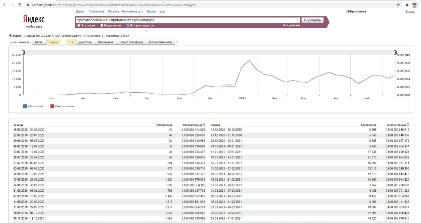Select the 18.01.2021 - 24.01.2021 period row
Screen dimensions: 421x223
click(310, 157)
